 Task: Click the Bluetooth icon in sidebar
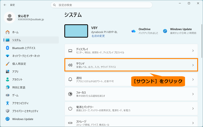(x=8, y=48)
